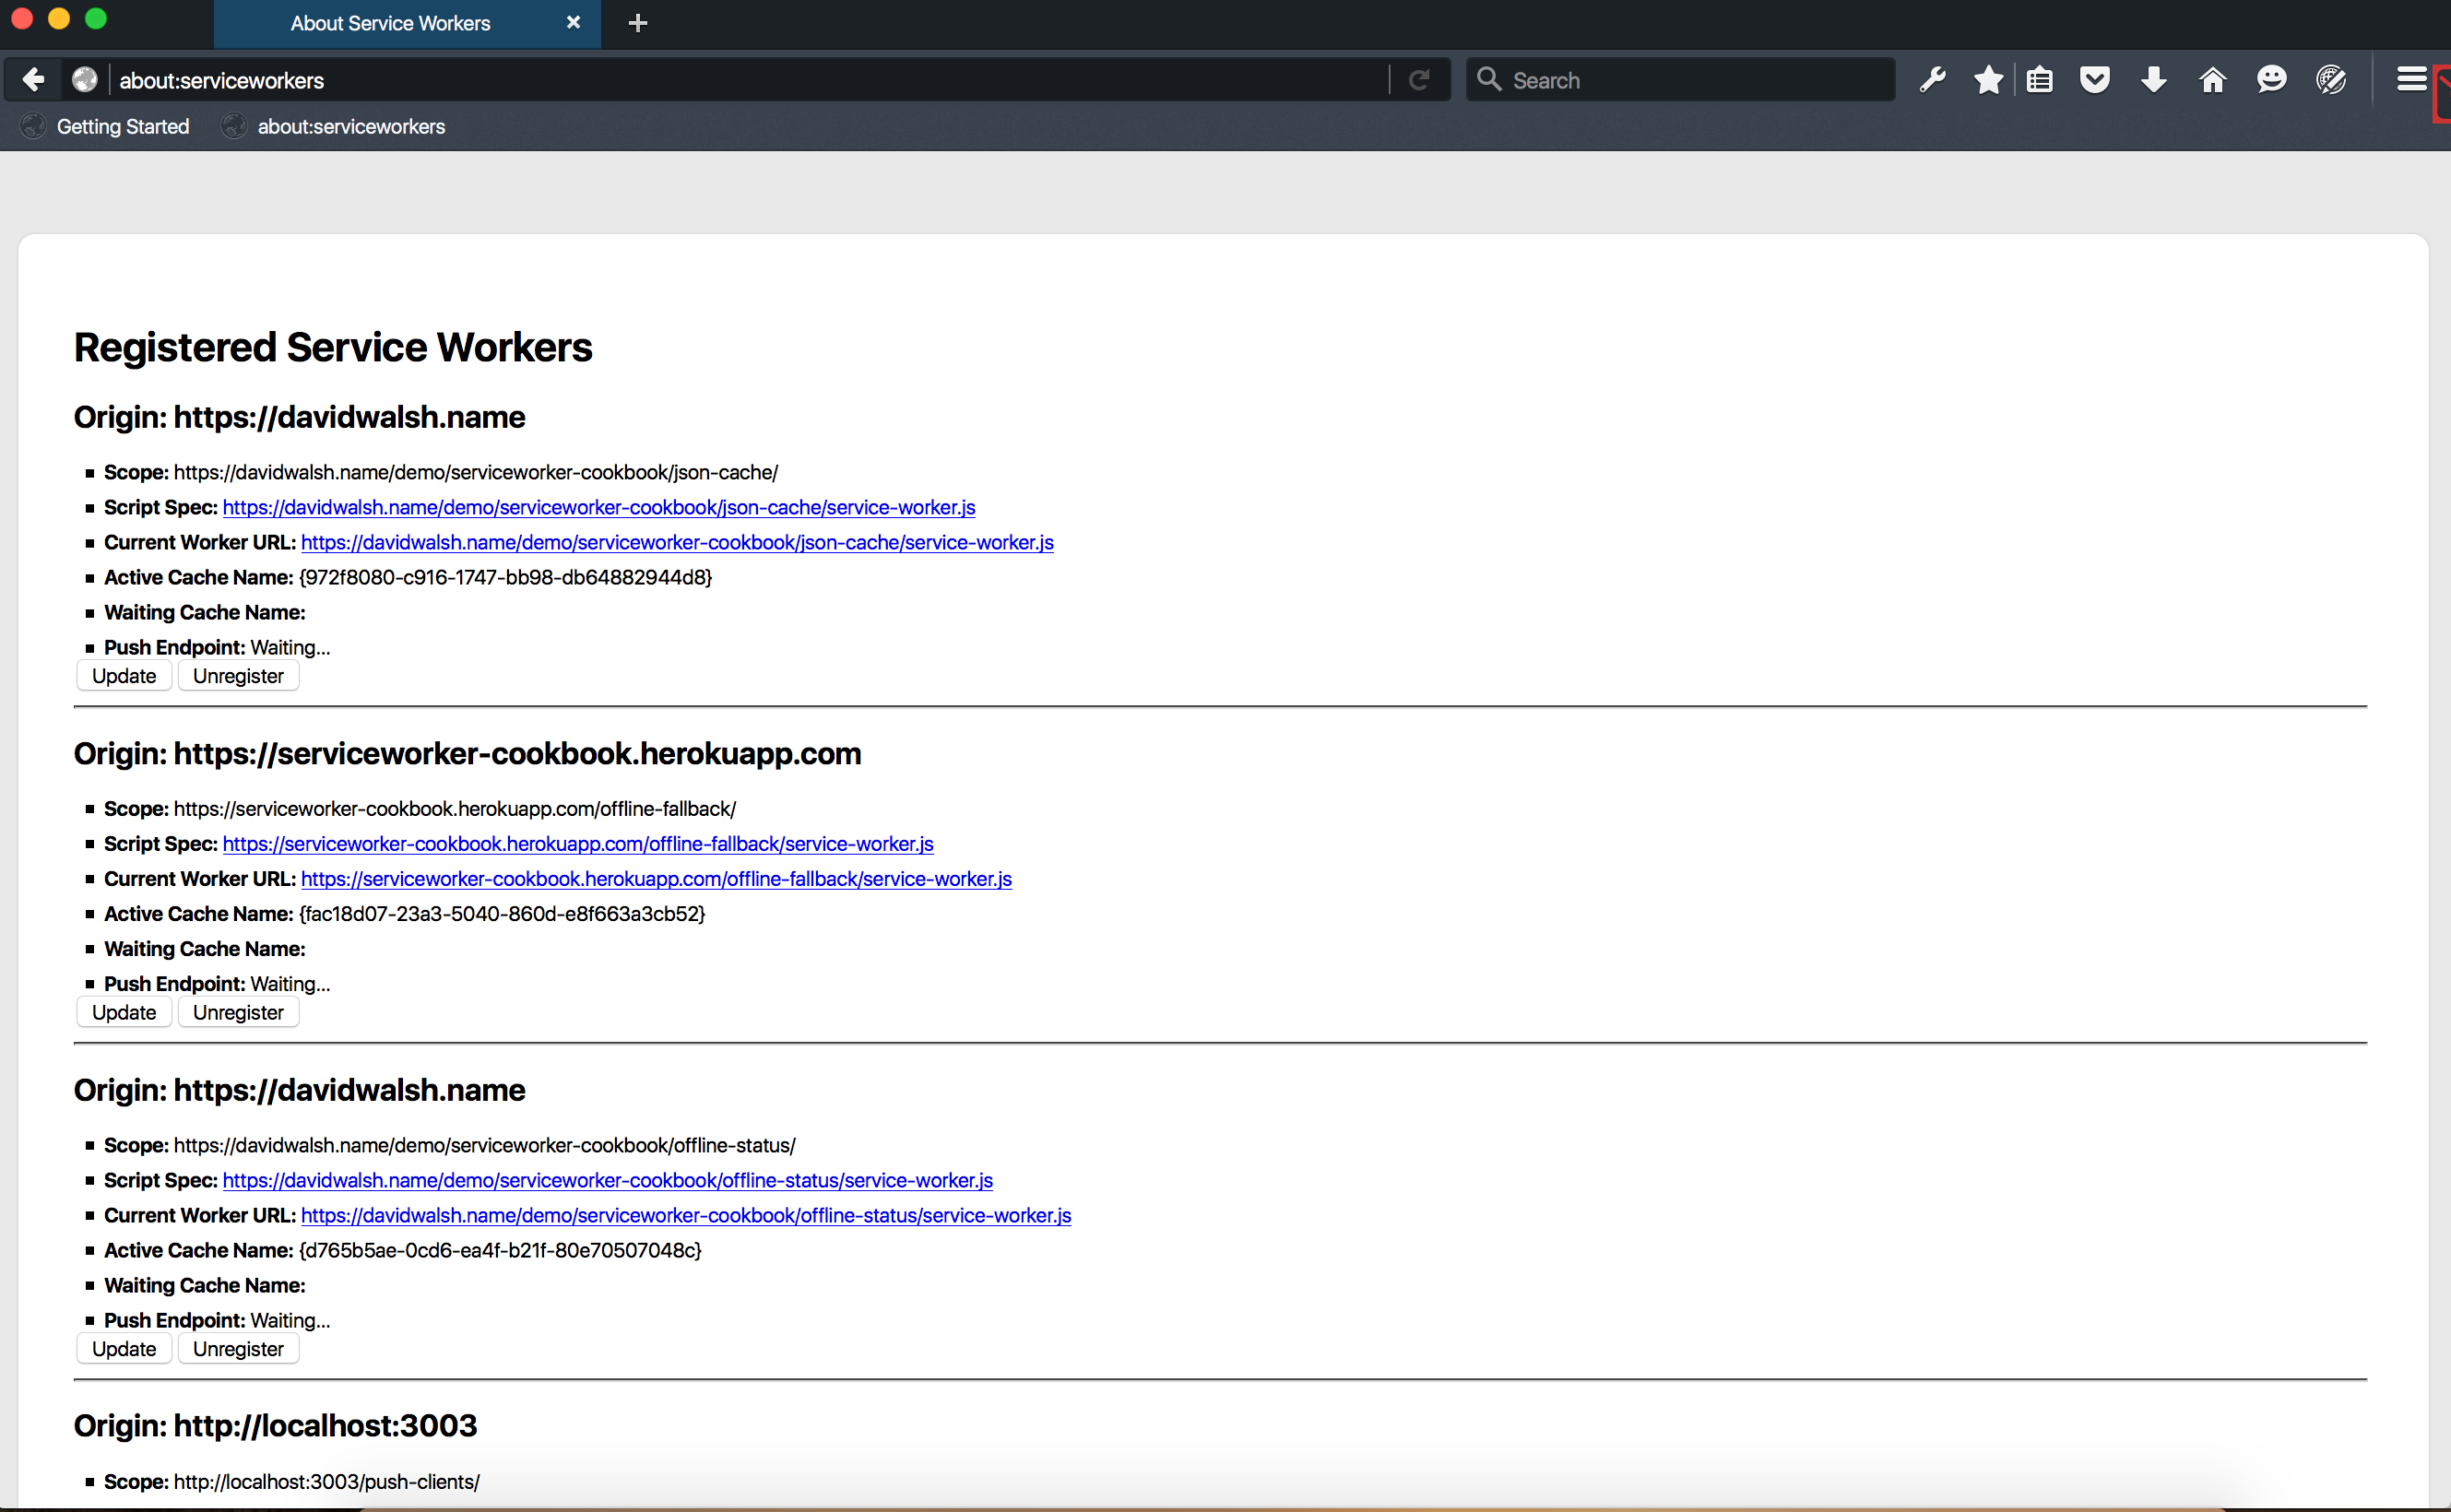2451x1512 pixels.
Task: Unregister the herokuapp offline-fallback worker
Action: coord(238,1012)
